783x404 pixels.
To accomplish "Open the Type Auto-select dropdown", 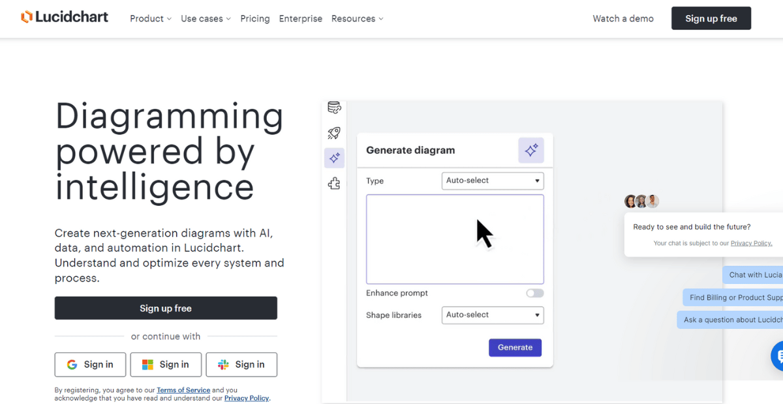I will (492, 180).
